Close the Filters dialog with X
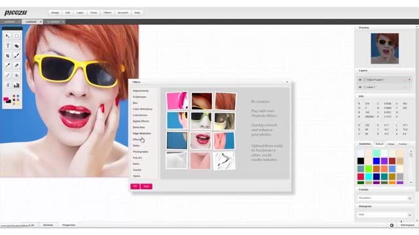The width and height of the screenshot is (419, 235). tap(287, 82)
